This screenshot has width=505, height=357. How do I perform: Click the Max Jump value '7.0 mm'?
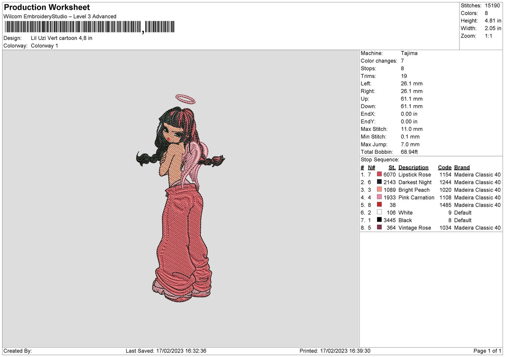[410, 144]
